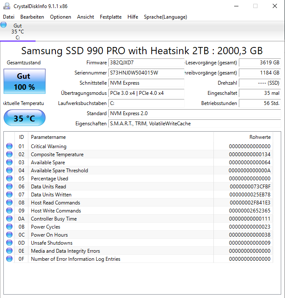Click status orb of Media and Data Integrity Errors row
Image resolution: width=285 pixels, height=298 pixels.
pyautogui.click(x=9, y=251)
